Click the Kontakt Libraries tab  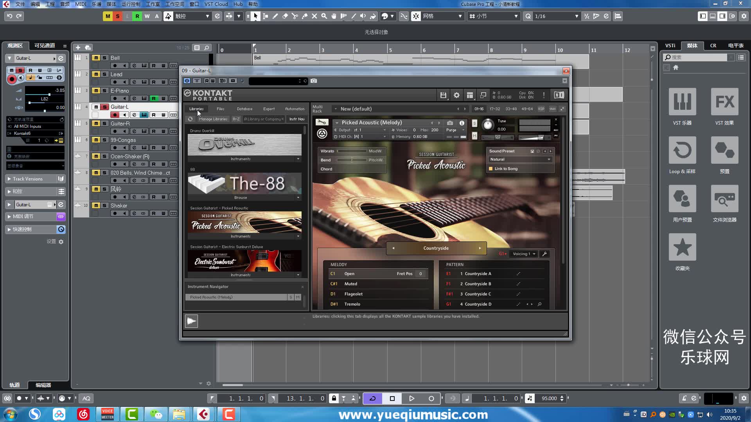coord(196,109)
